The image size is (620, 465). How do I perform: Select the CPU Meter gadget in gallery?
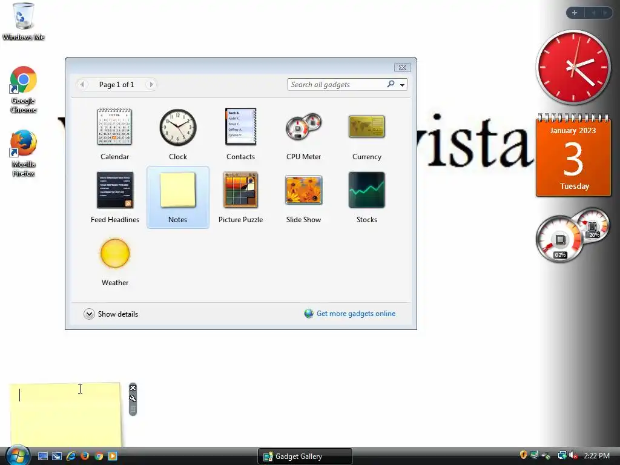click(x=304, y=127)
